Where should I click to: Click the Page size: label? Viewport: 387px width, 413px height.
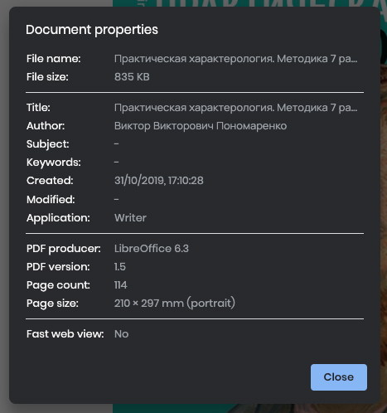coord(52,304)
